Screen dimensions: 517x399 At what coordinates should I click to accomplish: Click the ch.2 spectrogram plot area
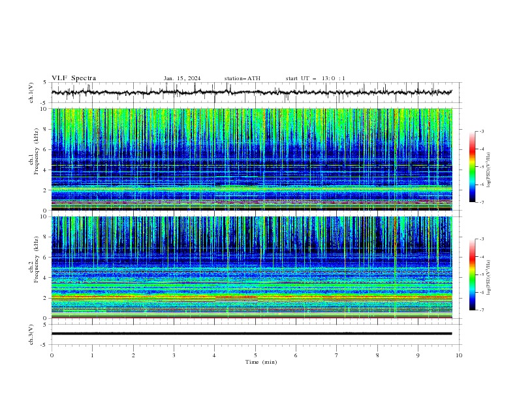click(x=252, y=267)
